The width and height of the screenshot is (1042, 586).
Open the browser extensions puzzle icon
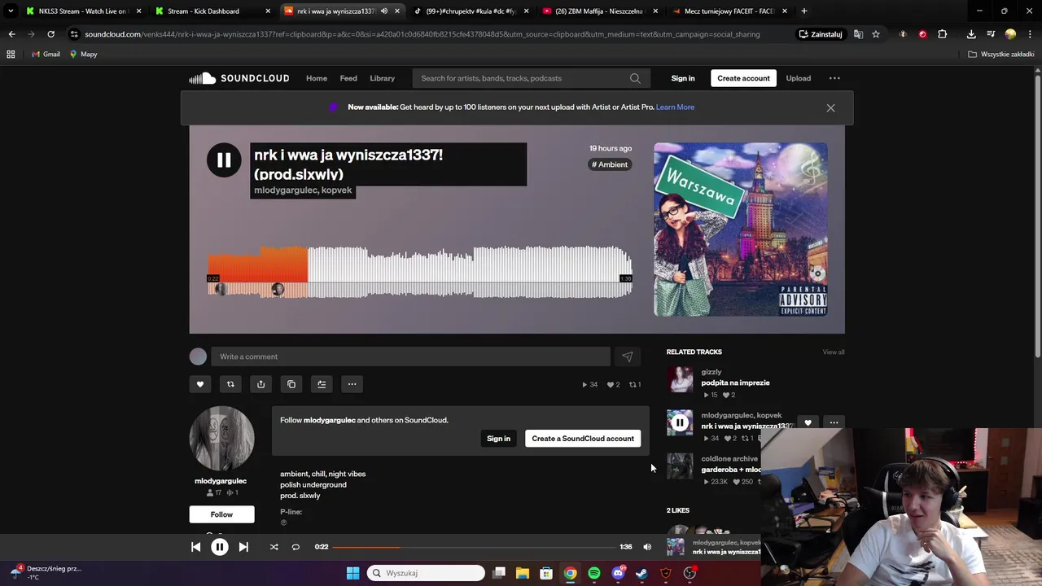[943, 34]
